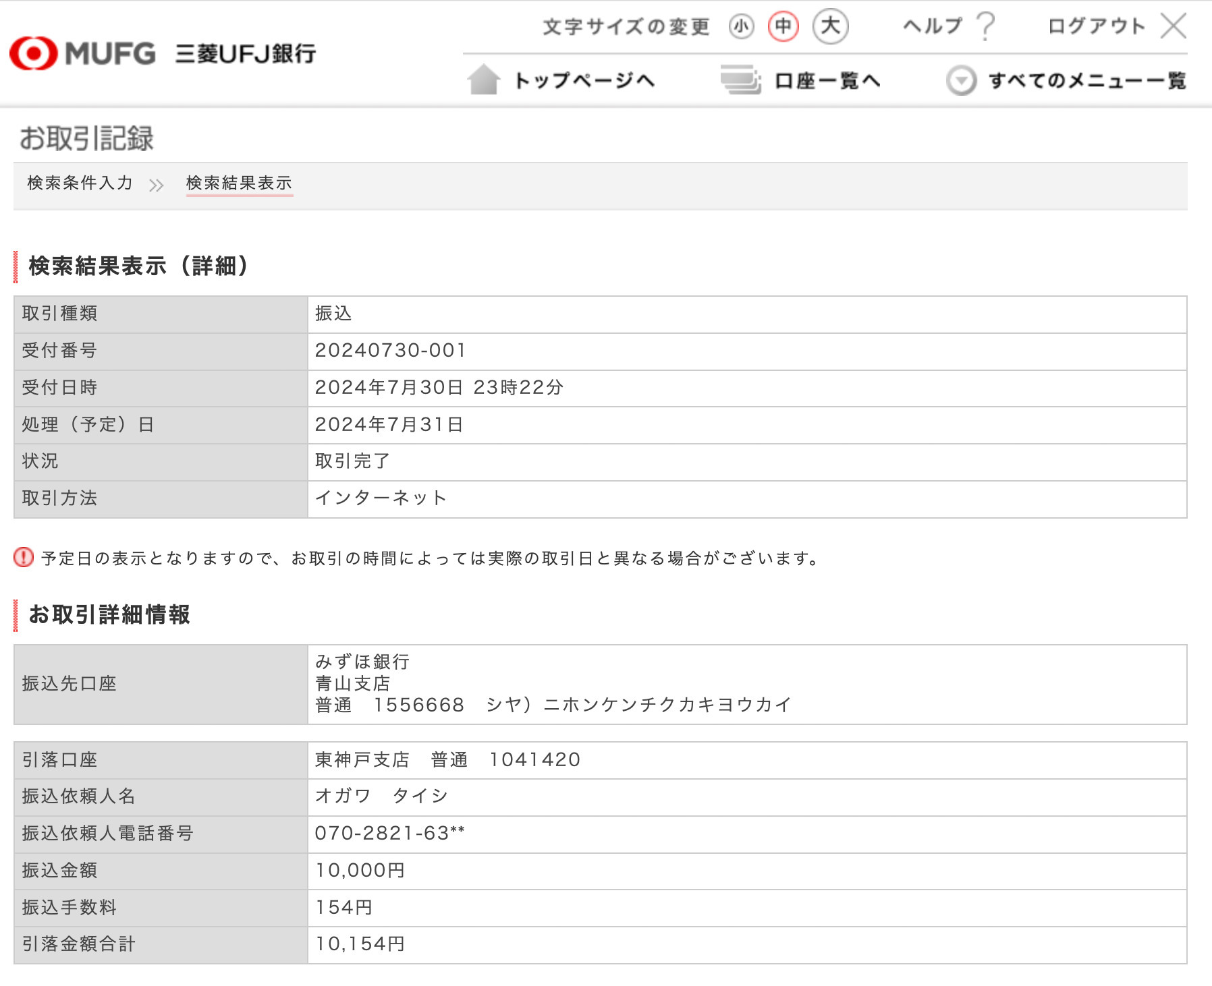Click the 2024年7月30日 23時22分 value
Screen dimensions: 1212x986
[x=439, y=388]
